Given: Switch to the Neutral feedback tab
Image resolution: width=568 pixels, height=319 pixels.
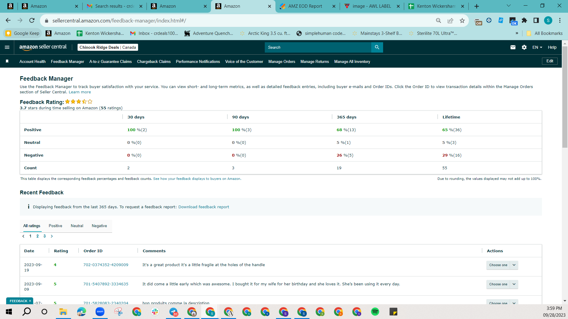Looking at the screenshot, I should click(x=77, y=226).
